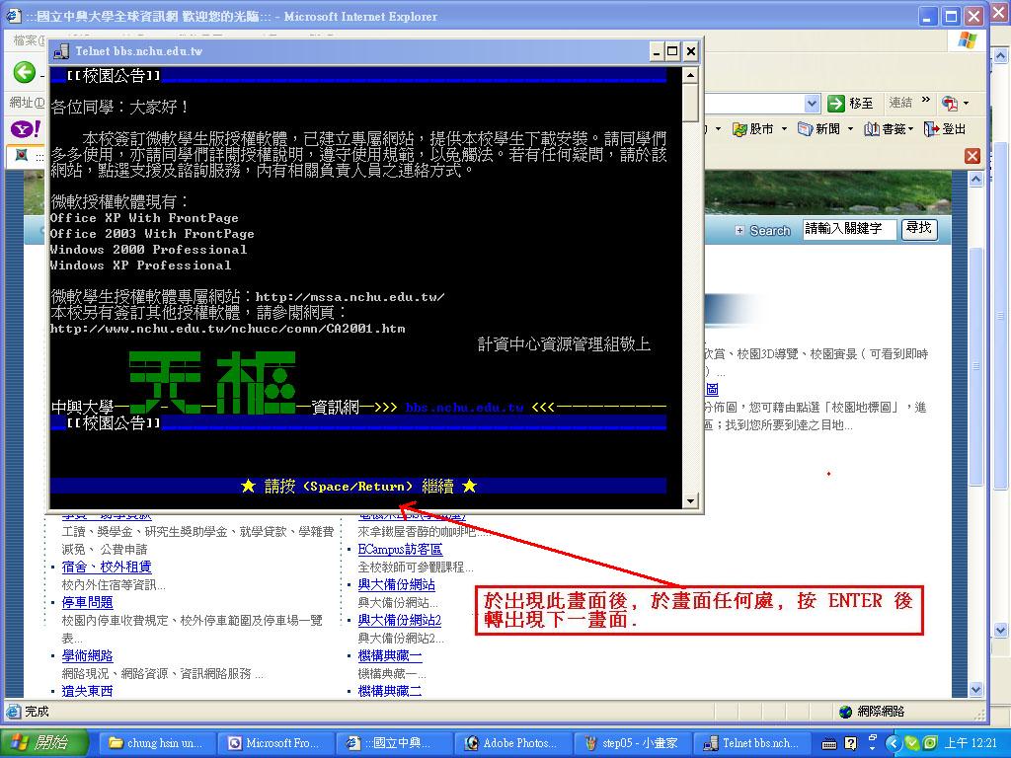Open the 學術網路 link
The height and width of the screenshot is (758, 1011).
pos(87,656)
